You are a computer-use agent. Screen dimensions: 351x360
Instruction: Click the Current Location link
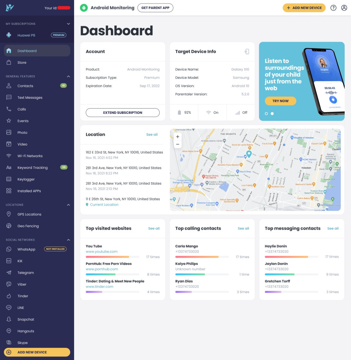point(104,205)
